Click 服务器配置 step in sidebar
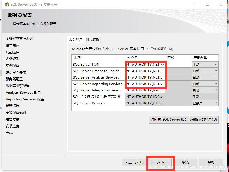This screenshot has height=172, width=229. coord(14,79)
